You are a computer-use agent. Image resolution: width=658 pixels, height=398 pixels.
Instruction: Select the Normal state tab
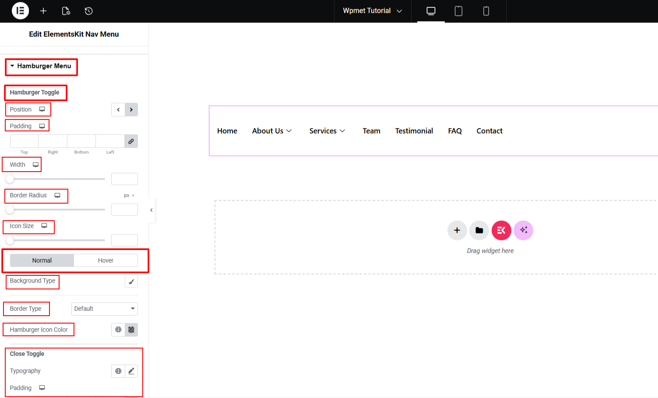coord(42,260)
